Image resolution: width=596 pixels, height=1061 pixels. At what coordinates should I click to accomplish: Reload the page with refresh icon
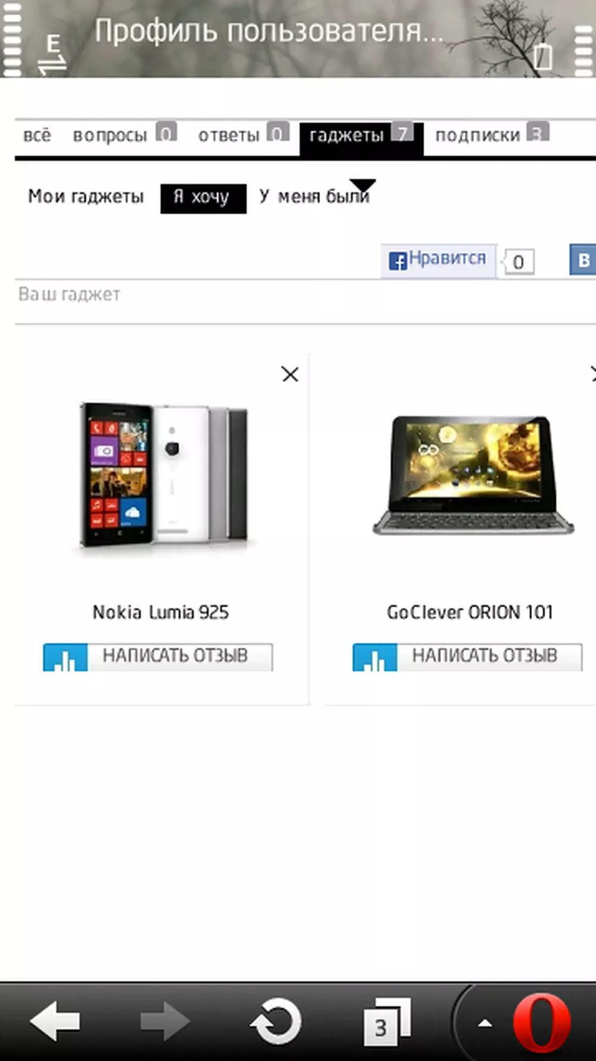(x=276, y=1022)
